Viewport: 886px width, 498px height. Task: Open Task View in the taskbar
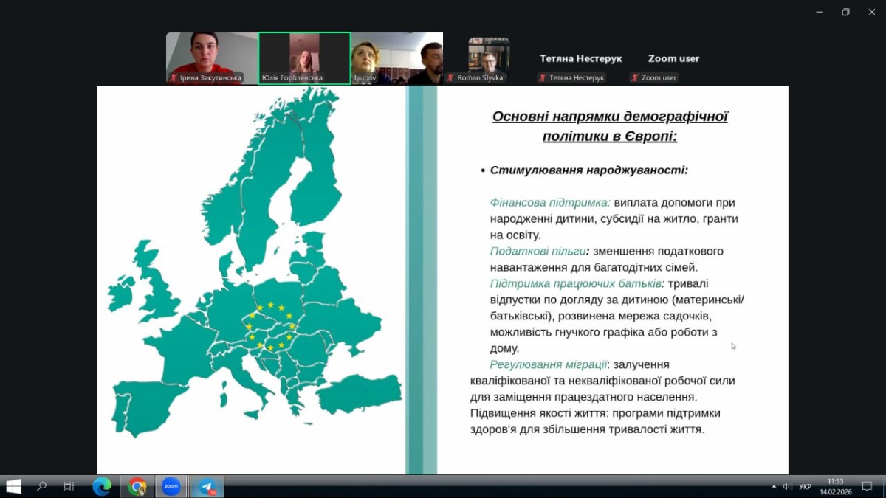pos(69,486)
